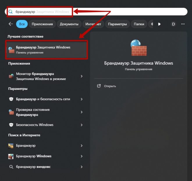Click the Поиск в Интернете section header
Screen dimensions: 192x181
click(24, 135)
